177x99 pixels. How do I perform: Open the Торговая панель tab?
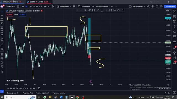coord(59,93)
